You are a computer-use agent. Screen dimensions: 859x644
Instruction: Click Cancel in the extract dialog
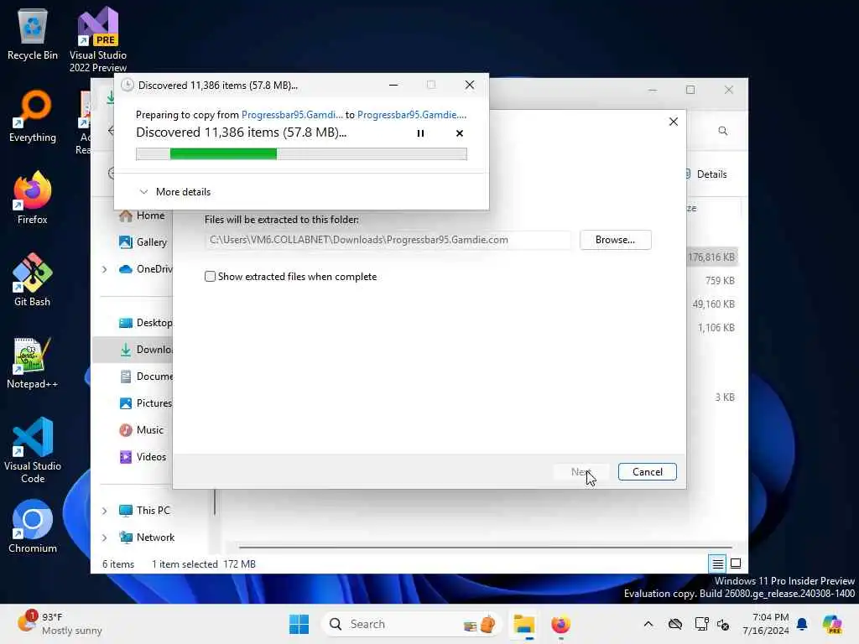point(647,472)
